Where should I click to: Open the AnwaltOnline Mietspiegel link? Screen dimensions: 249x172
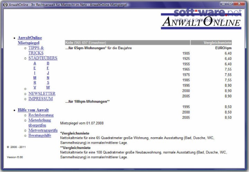[x=30, y=40]
